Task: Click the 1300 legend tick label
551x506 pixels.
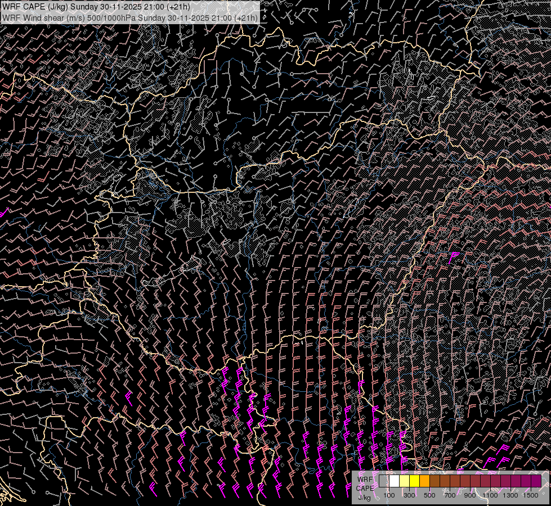Action: 510,496
